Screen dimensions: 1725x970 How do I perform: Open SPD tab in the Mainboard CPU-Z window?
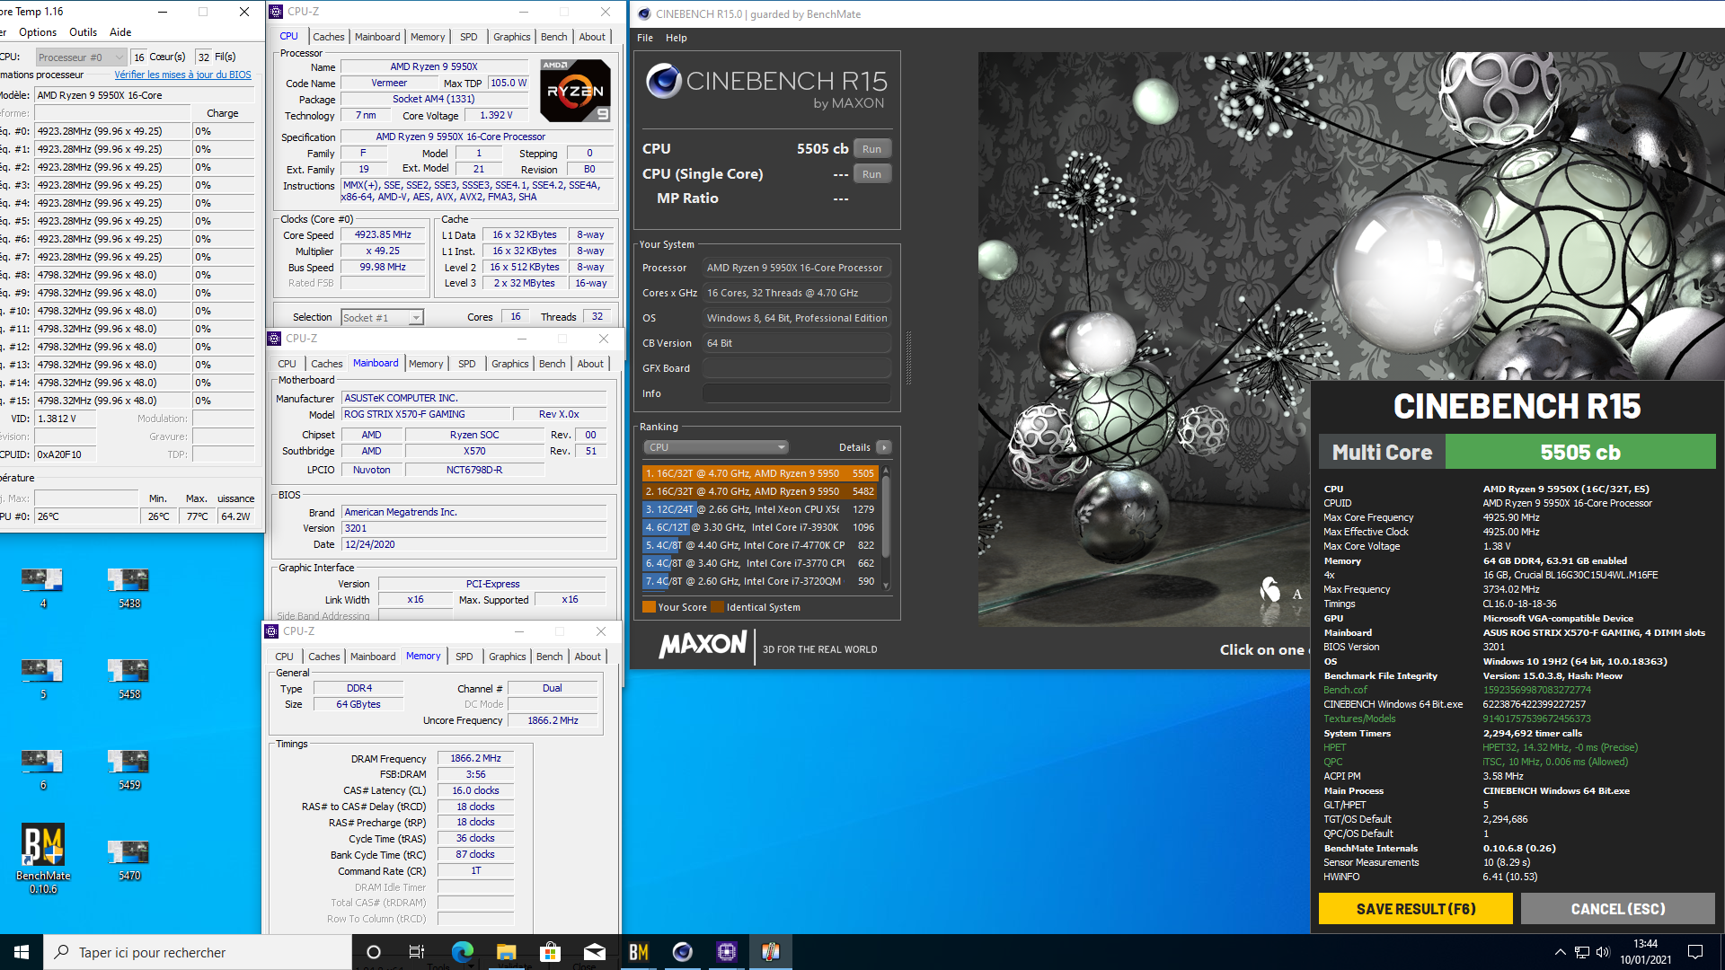[x=467, y=364]
